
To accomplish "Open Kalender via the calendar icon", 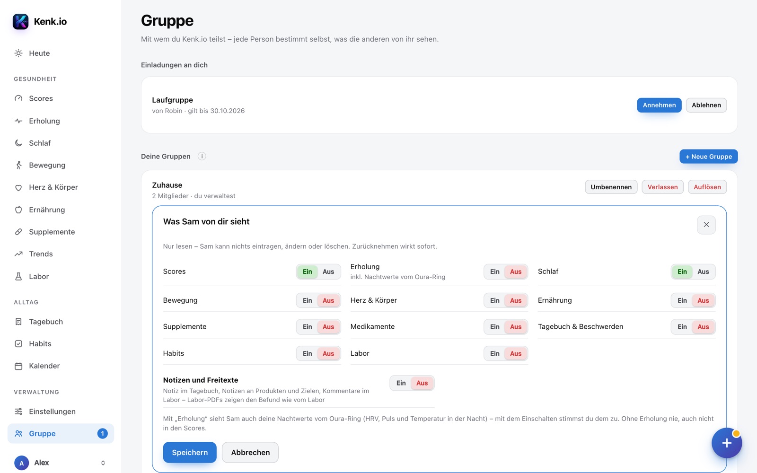I will pos(18,366).
